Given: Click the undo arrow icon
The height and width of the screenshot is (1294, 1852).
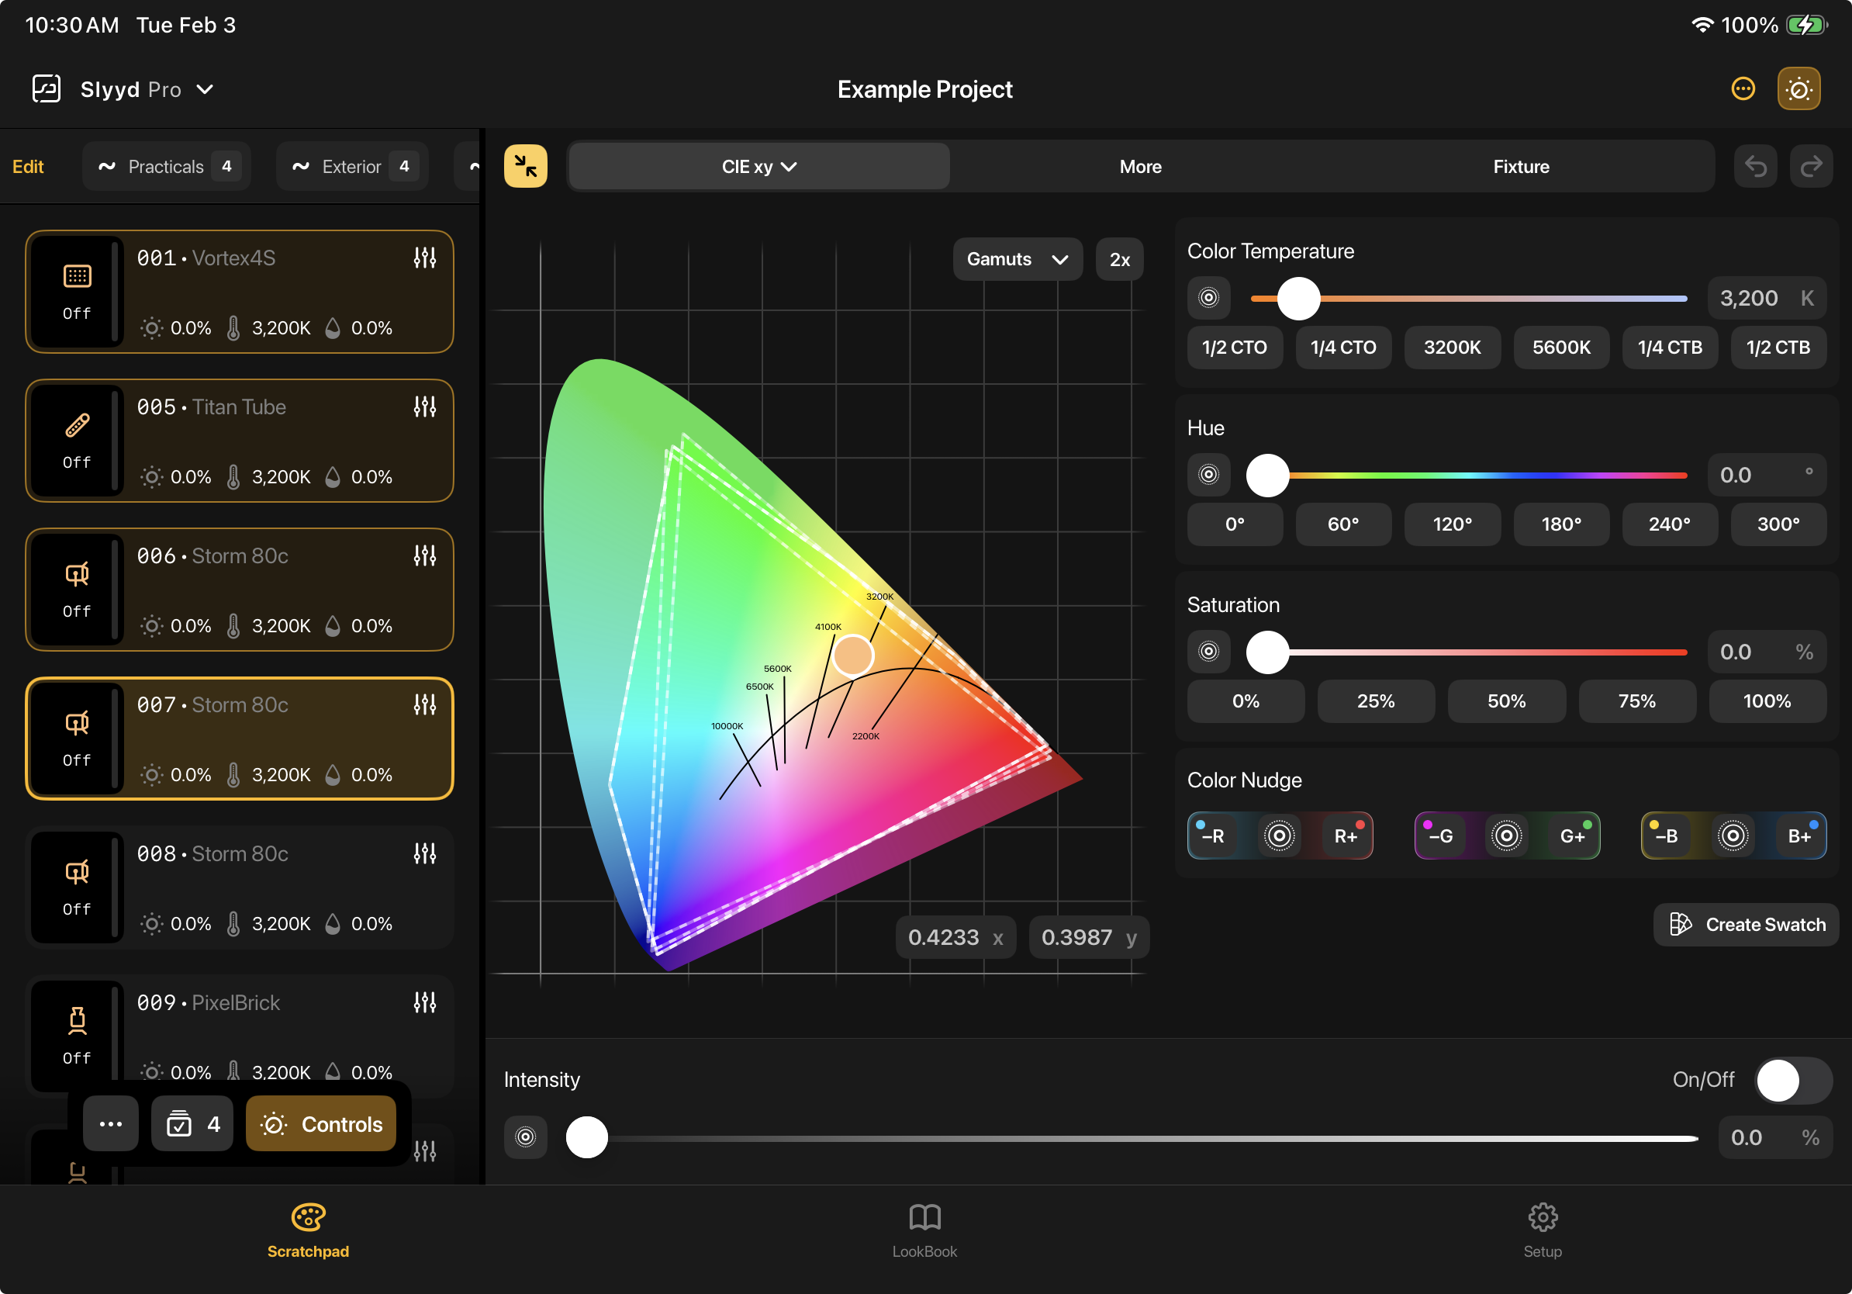Looking at the screenshot, I should tap(1755, 167).
